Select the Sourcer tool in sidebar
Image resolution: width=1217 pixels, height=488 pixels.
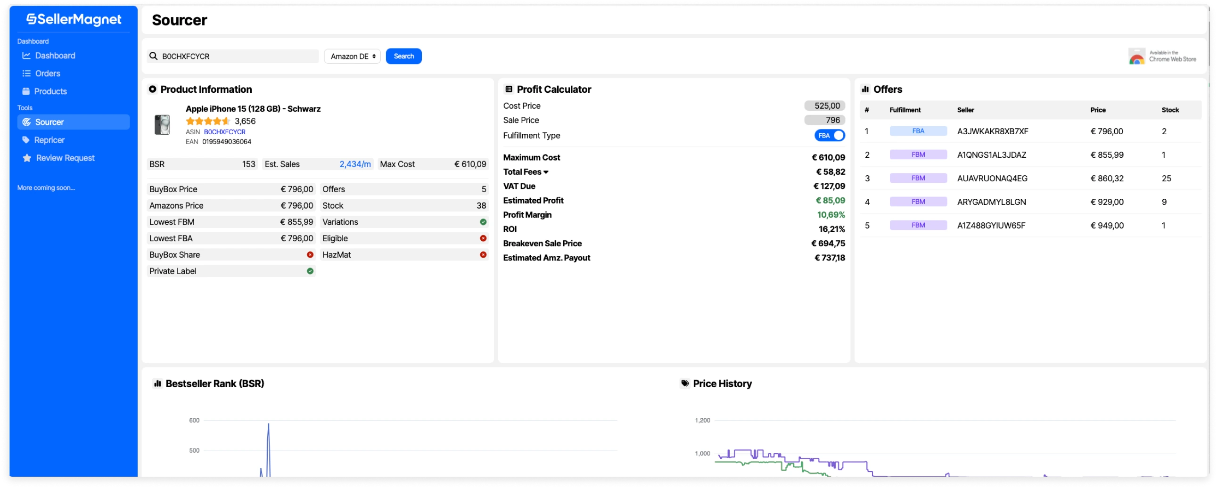tap(73, 122)
